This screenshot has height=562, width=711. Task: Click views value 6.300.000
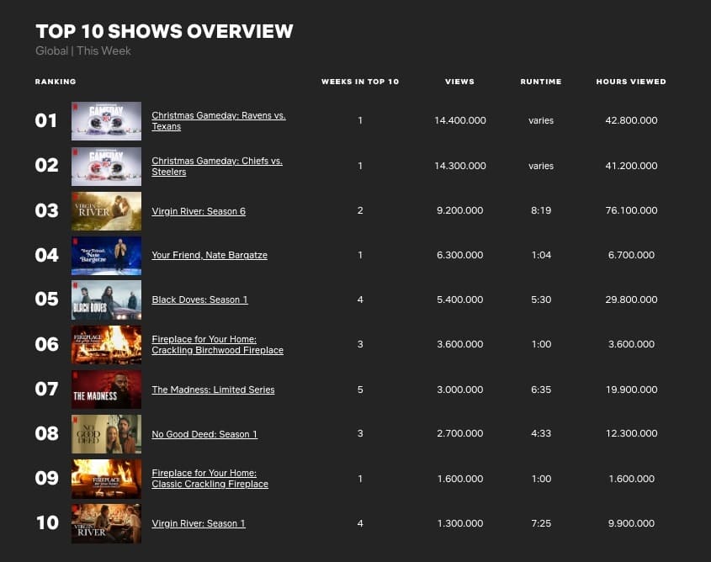click(459, 255)
